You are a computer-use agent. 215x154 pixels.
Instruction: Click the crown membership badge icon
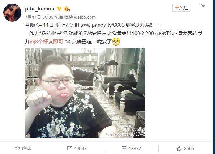tap(67, 9)
